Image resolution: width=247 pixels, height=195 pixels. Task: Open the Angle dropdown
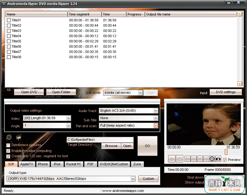[x=68, y=126]
